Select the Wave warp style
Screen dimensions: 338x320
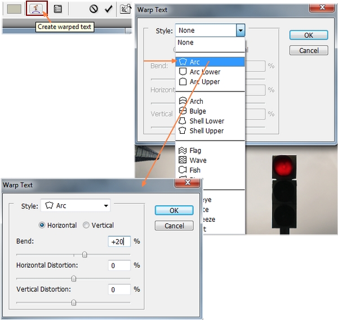click(210, 160)
